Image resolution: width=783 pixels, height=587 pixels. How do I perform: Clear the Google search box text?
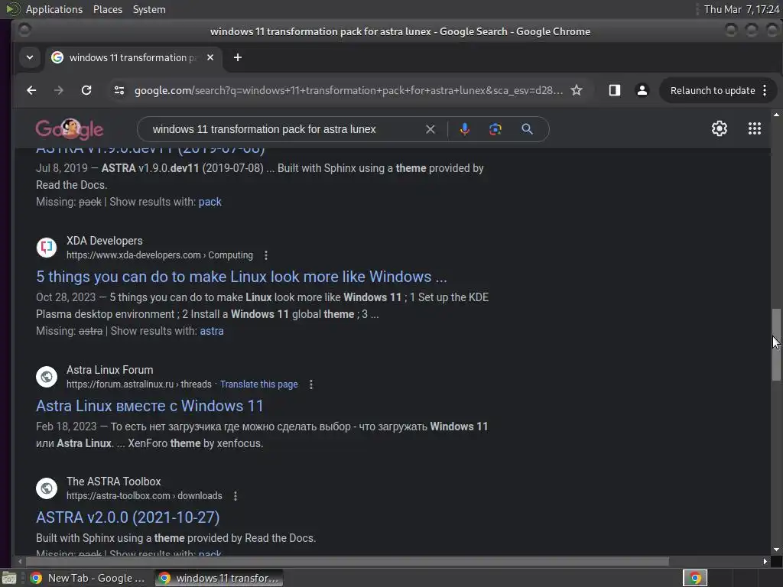pos(430,129)
